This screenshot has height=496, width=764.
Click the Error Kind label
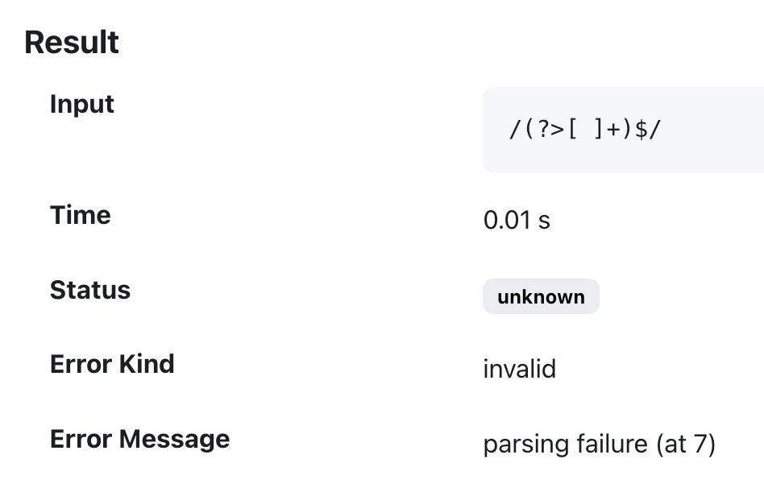pos(112,364)
